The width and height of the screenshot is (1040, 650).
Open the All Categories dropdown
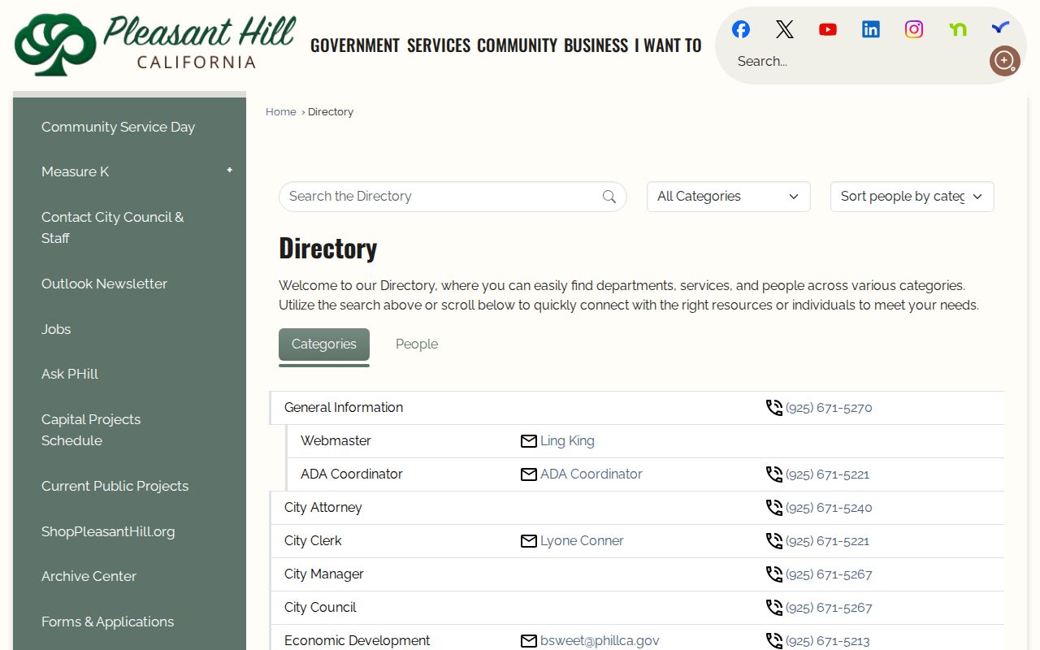(729, 197)
